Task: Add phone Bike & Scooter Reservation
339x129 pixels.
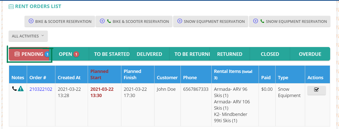Action: [134, 21]
